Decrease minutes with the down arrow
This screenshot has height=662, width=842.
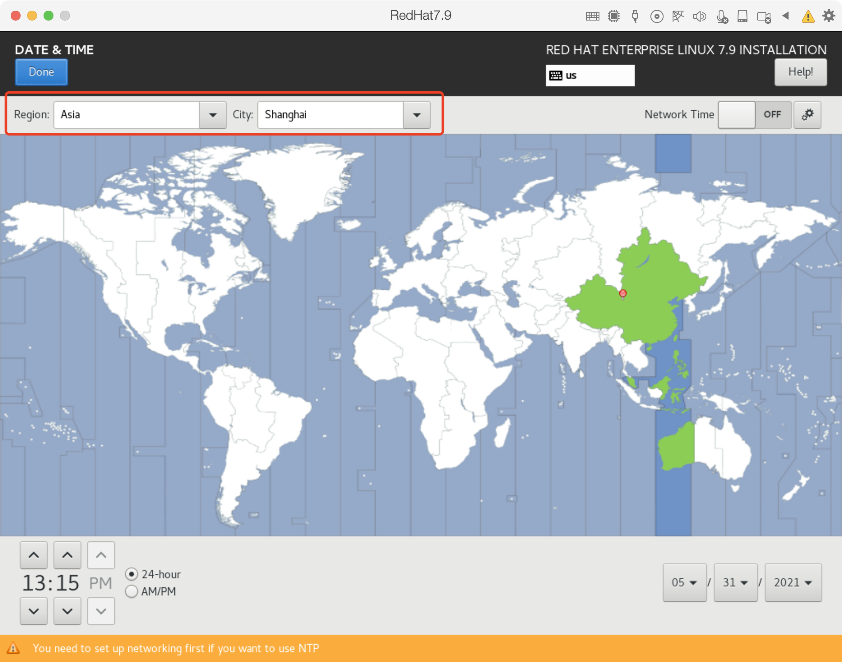coord(67,611)
